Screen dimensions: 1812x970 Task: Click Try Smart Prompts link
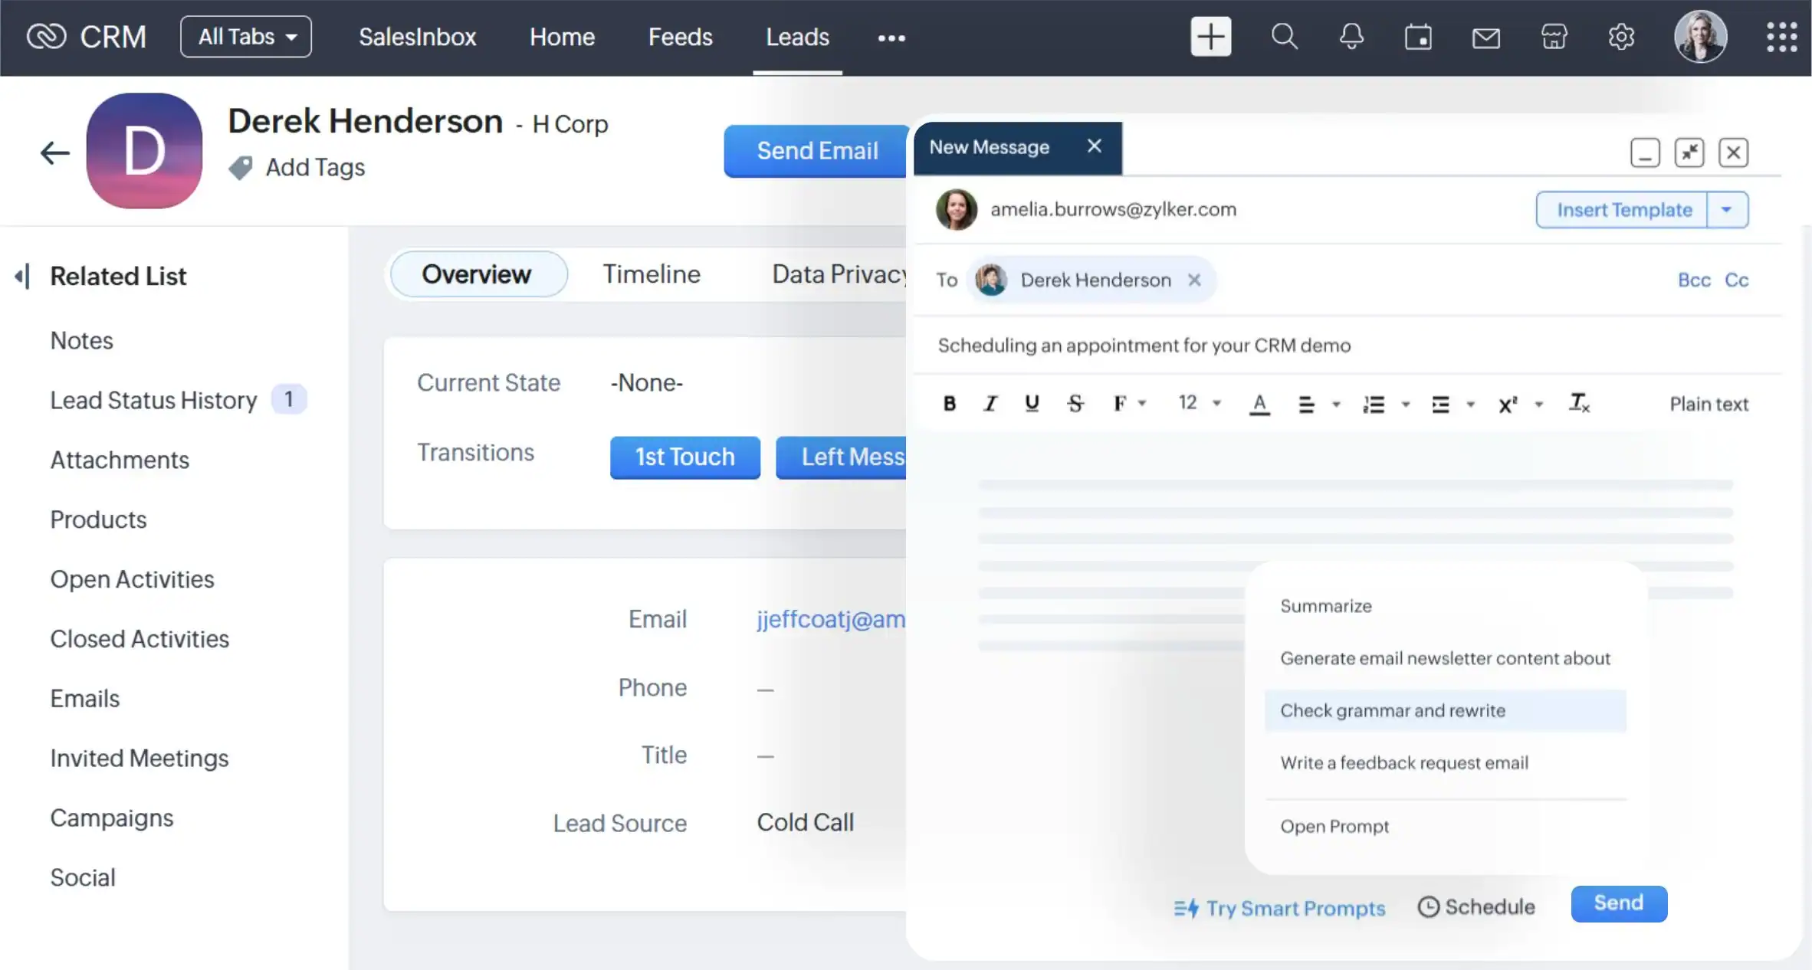coord(1279,908)
